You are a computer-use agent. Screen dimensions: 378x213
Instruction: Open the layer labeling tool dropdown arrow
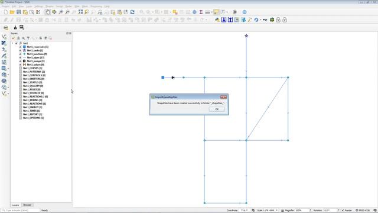[227, 12]
